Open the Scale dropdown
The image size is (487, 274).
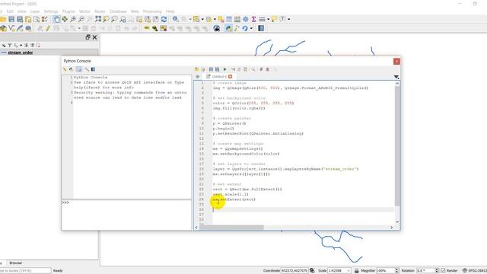[349, 271]
